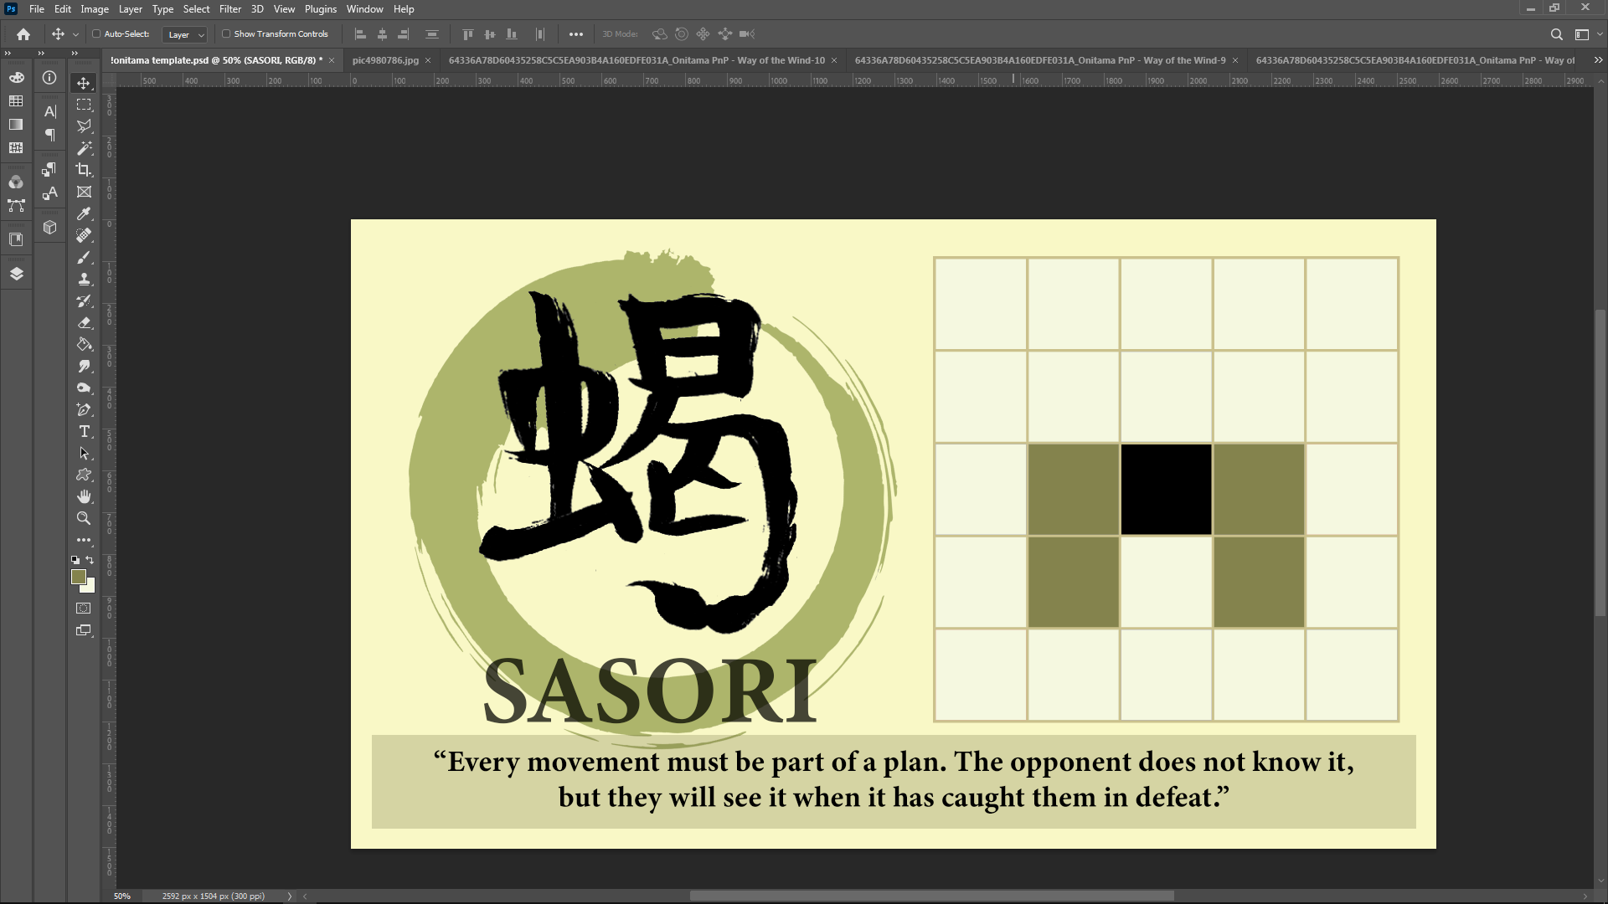Select the Zoom tool magnifier
Image resolution: width=1608 pixels, height=904 pixels.
(x=84, y=519)
